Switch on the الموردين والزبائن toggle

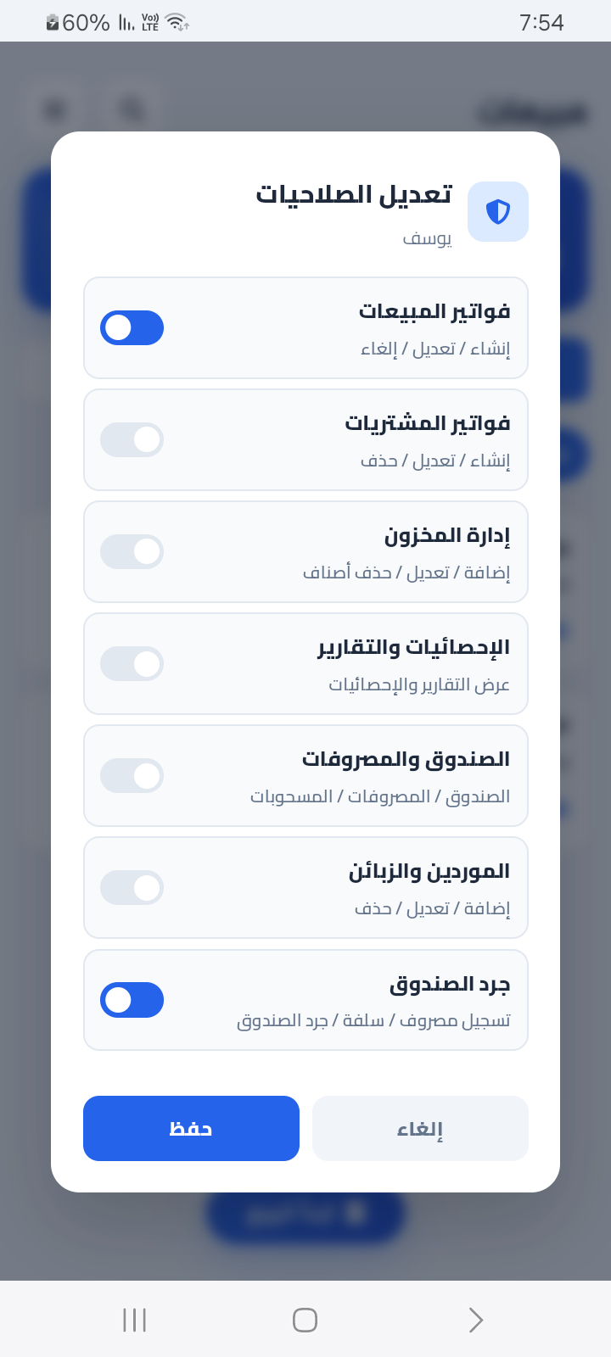click(132, 888)
